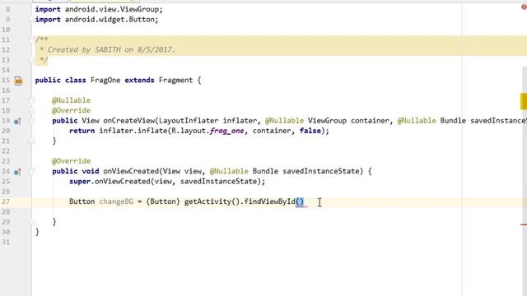The width and height of the screenshot is (527, 296).
Task: Click the override gutter icon beside onViewCreated
Action: click(17, 172)
